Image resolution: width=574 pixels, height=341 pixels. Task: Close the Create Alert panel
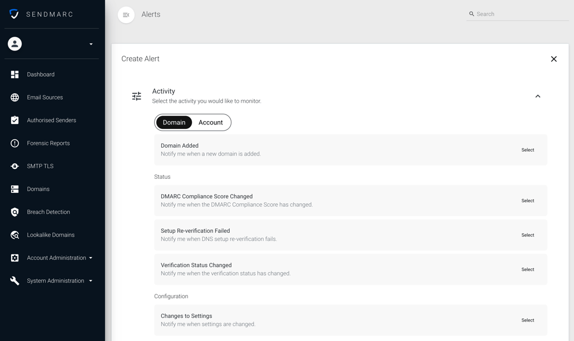pyautogui.click(x=553, y=59)
